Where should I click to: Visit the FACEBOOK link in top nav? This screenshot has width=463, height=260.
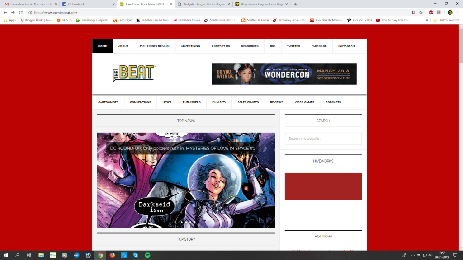click(319, 46)
